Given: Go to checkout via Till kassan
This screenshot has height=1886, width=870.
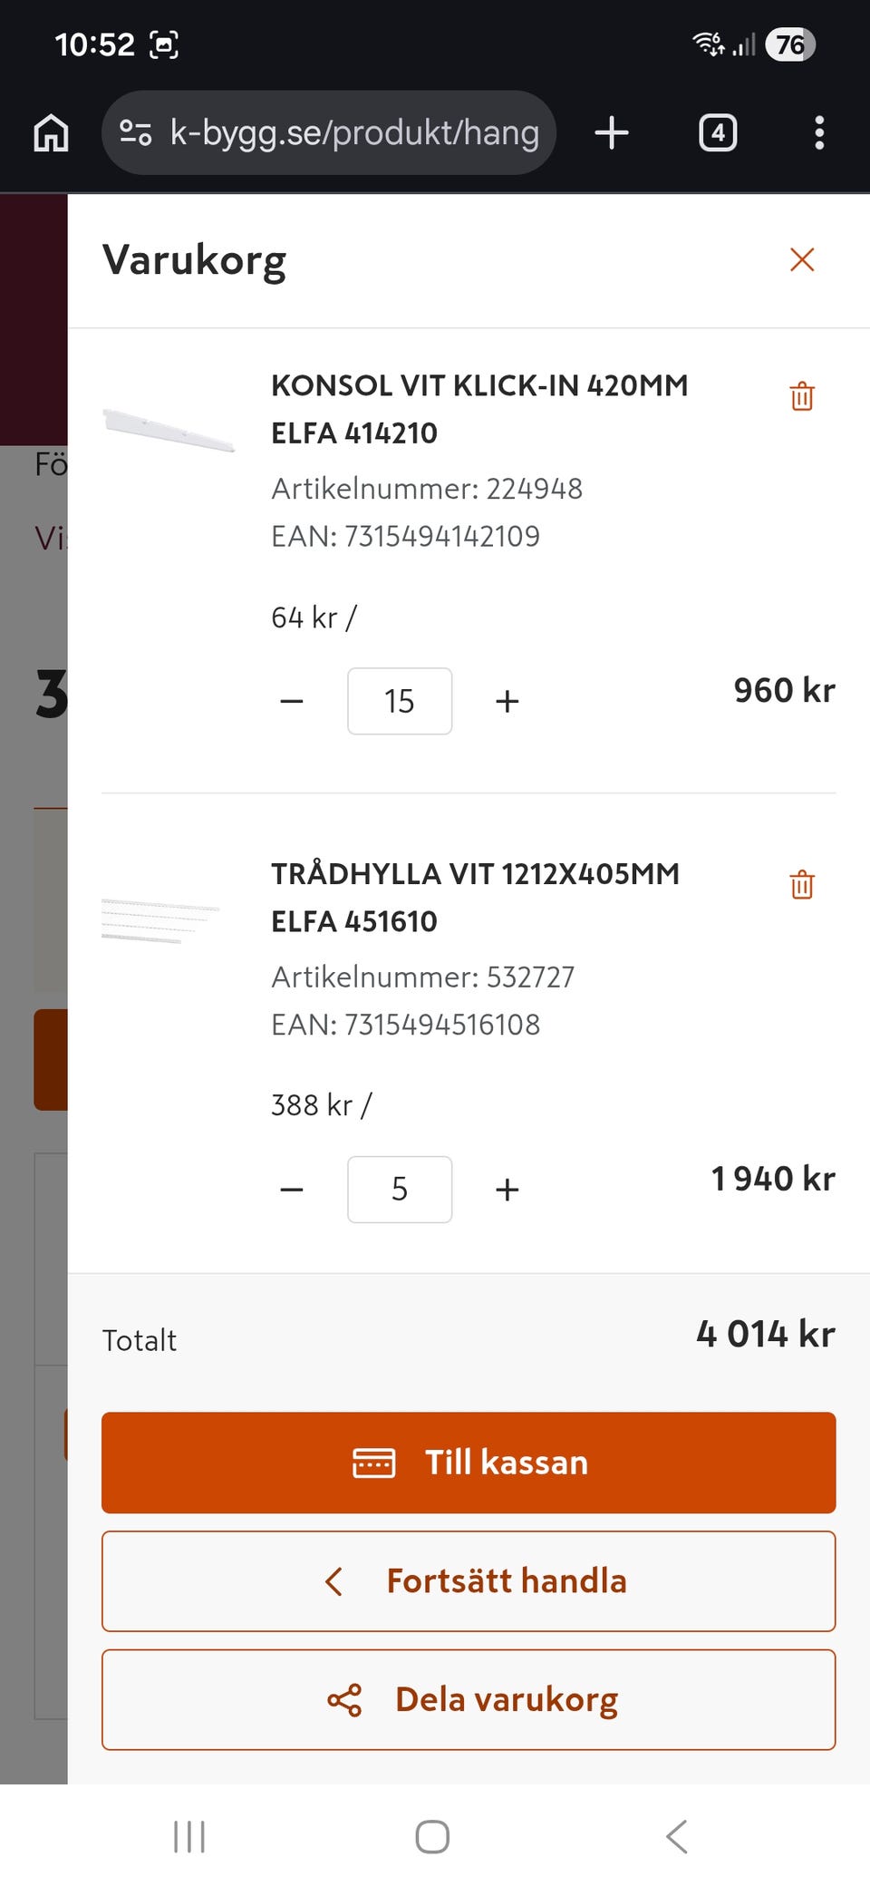Looking at the screenshot, I should [x=469, y=1463].
